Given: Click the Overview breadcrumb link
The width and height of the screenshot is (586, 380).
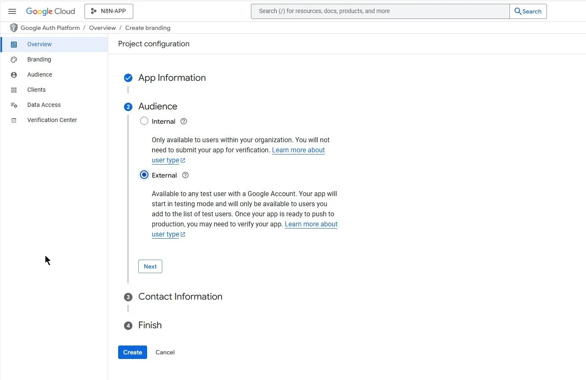Looking at the screenshot, I should click(103, 28).
